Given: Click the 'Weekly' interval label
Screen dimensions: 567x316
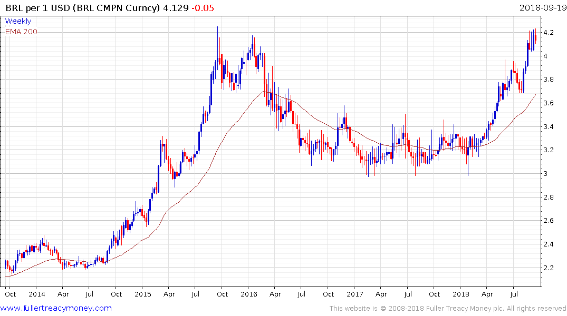Looking at the screenshot, I should pos(18,21).
